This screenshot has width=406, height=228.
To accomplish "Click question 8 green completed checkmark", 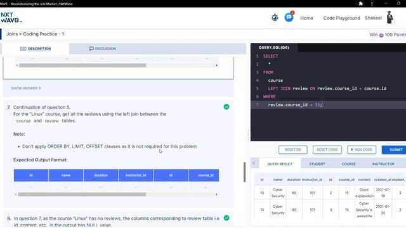I will [226, 218].
